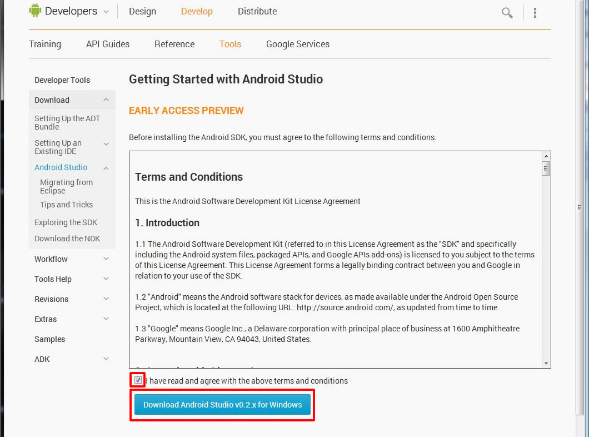Collapse the Android Studio sidebar chevron
Viewport: 589px width, 437px height.
click(x=106, y=168)
